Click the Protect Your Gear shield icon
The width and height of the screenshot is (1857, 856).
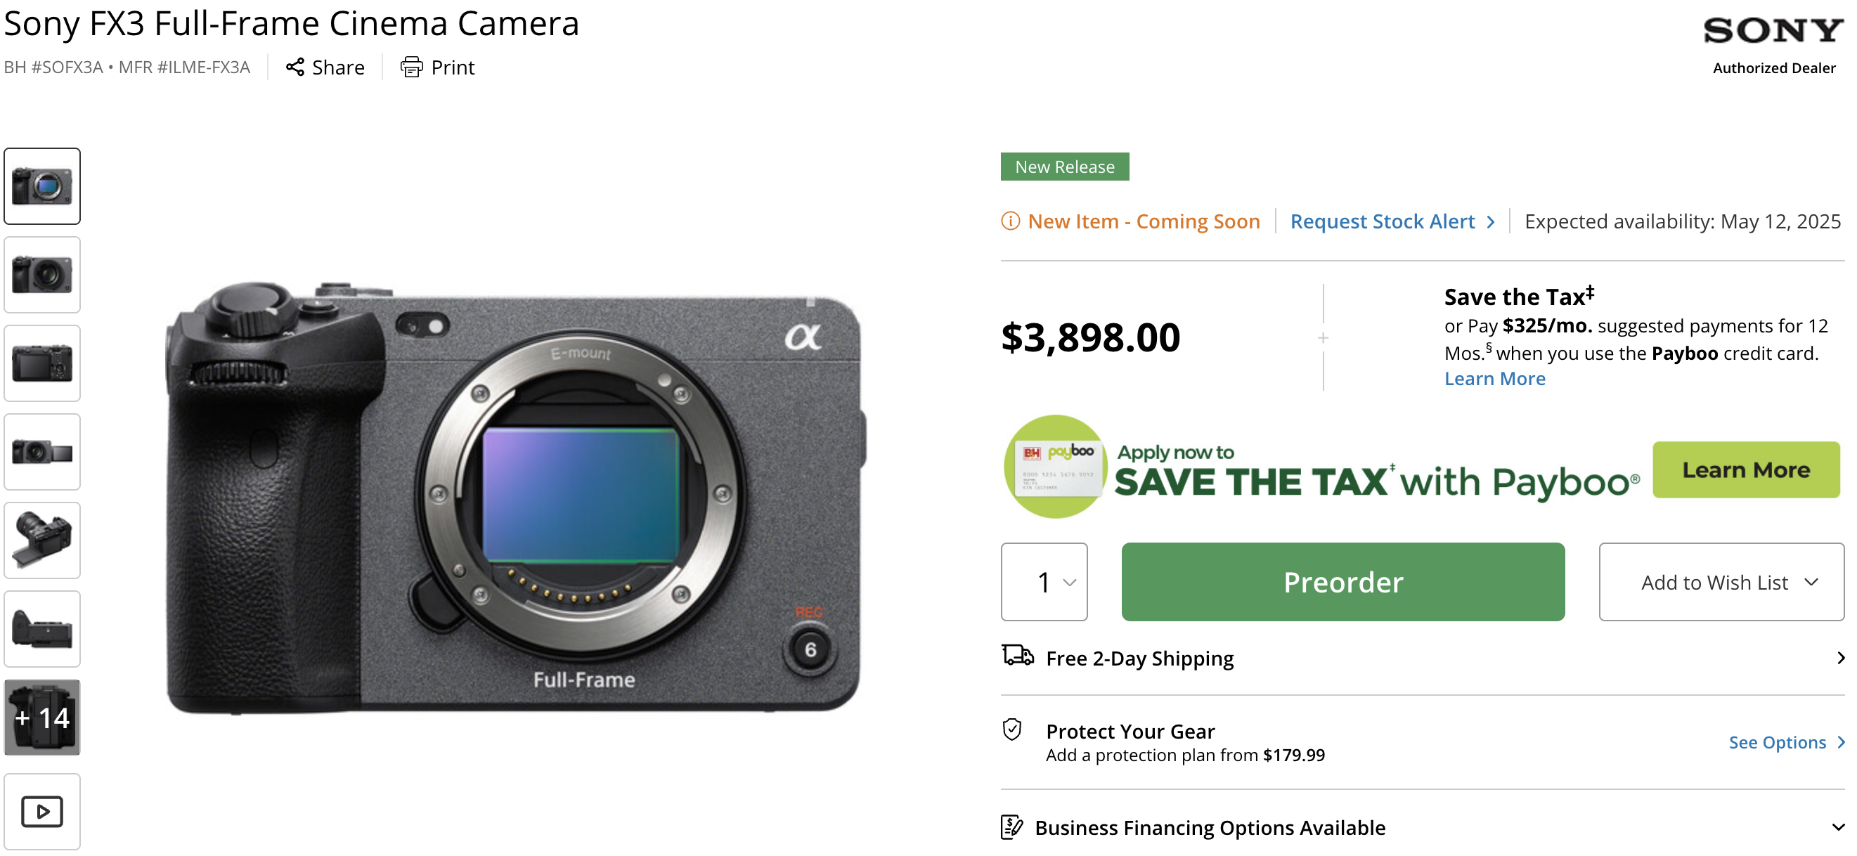[1012, 730]
